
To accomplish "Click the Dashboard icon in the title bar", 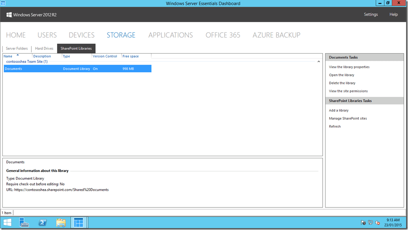I will pos(4,3).
